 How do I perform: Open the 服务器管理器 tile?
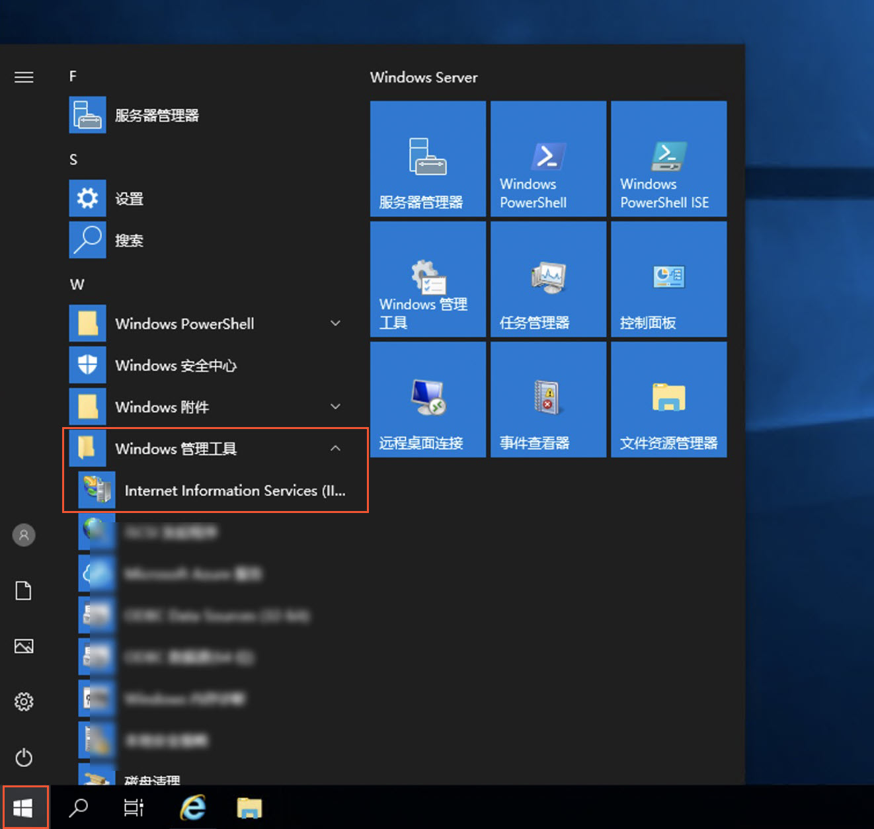coord(428,159)
